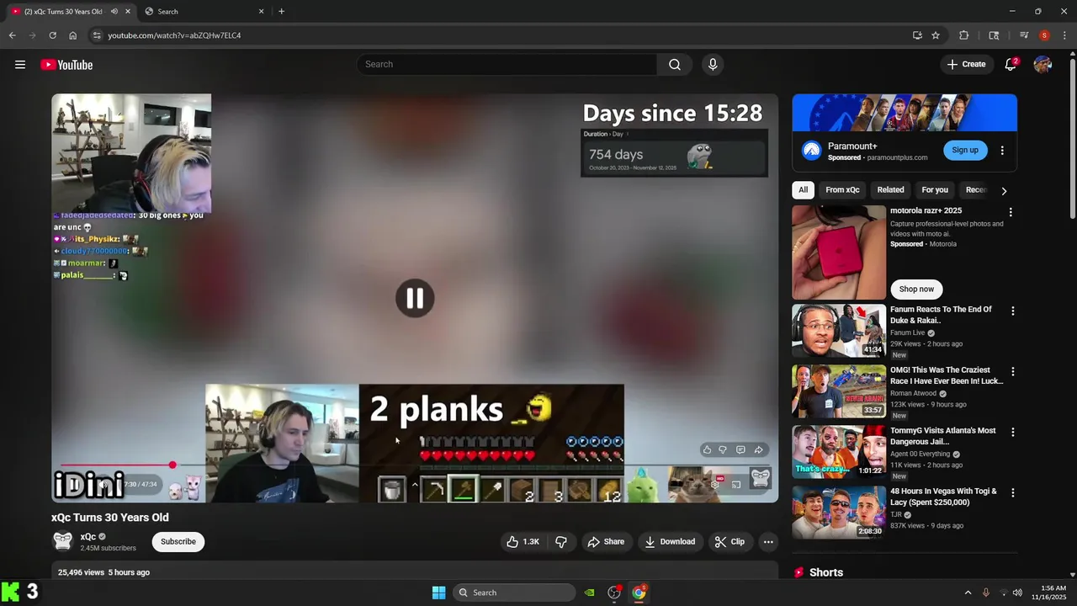
Task: Open options for motorola razr+ ad
Action: point(1011,212)
